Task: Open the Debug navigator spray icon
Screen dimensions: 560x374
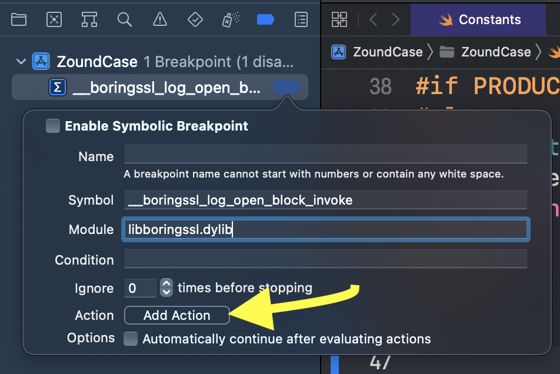Action: (229, 20)
